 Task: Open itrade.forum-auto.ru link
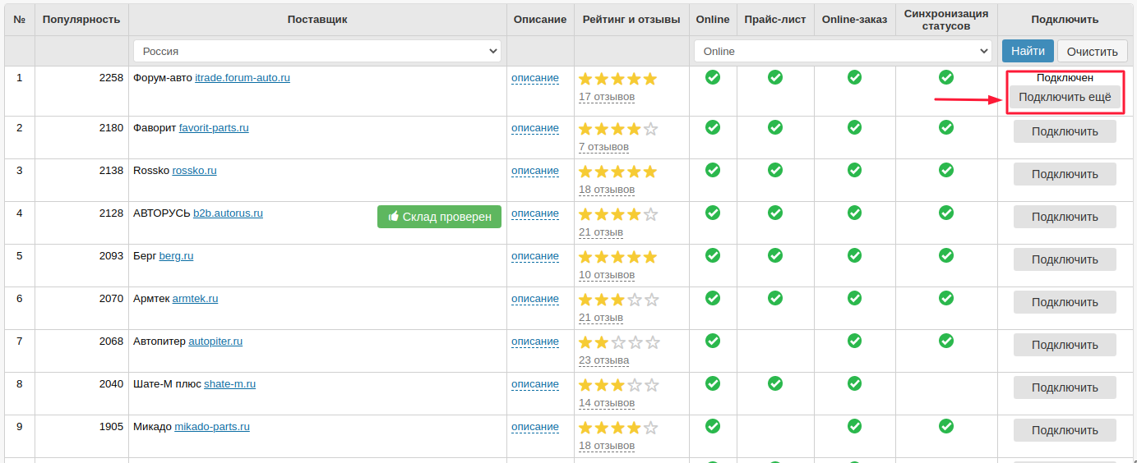point(243,78)
